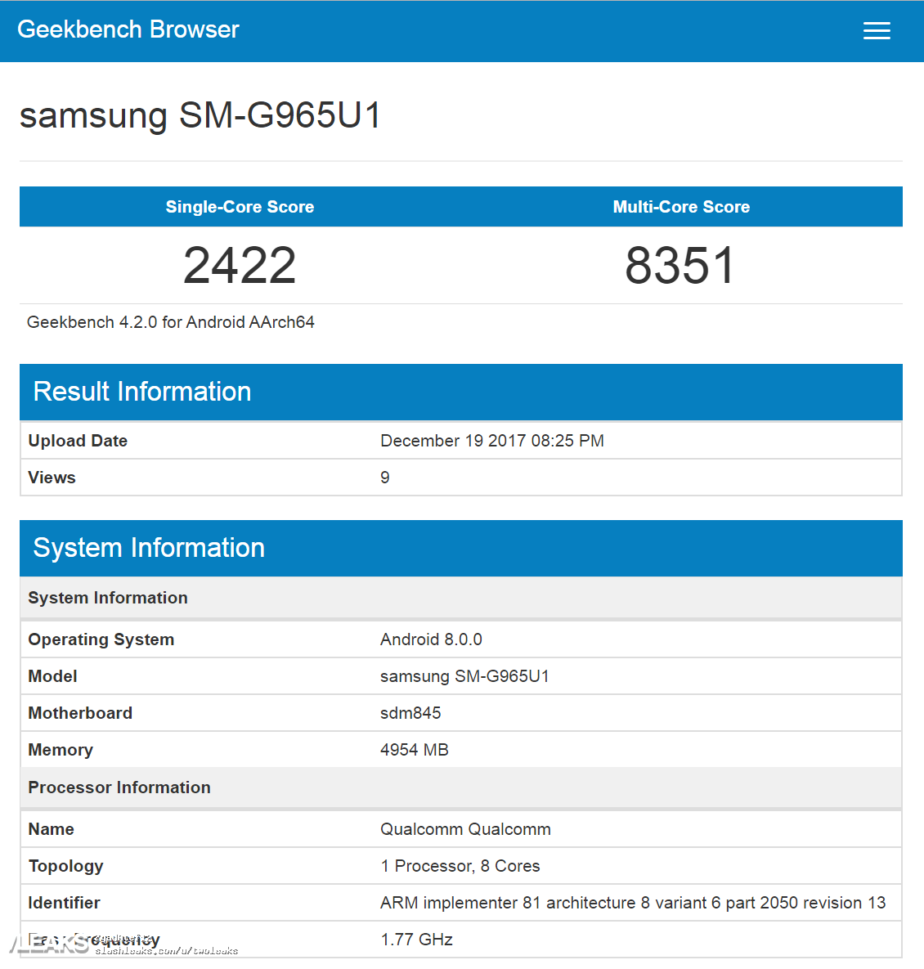
Task: Click the Model value in the system table
Action: (x=464, y=676)
